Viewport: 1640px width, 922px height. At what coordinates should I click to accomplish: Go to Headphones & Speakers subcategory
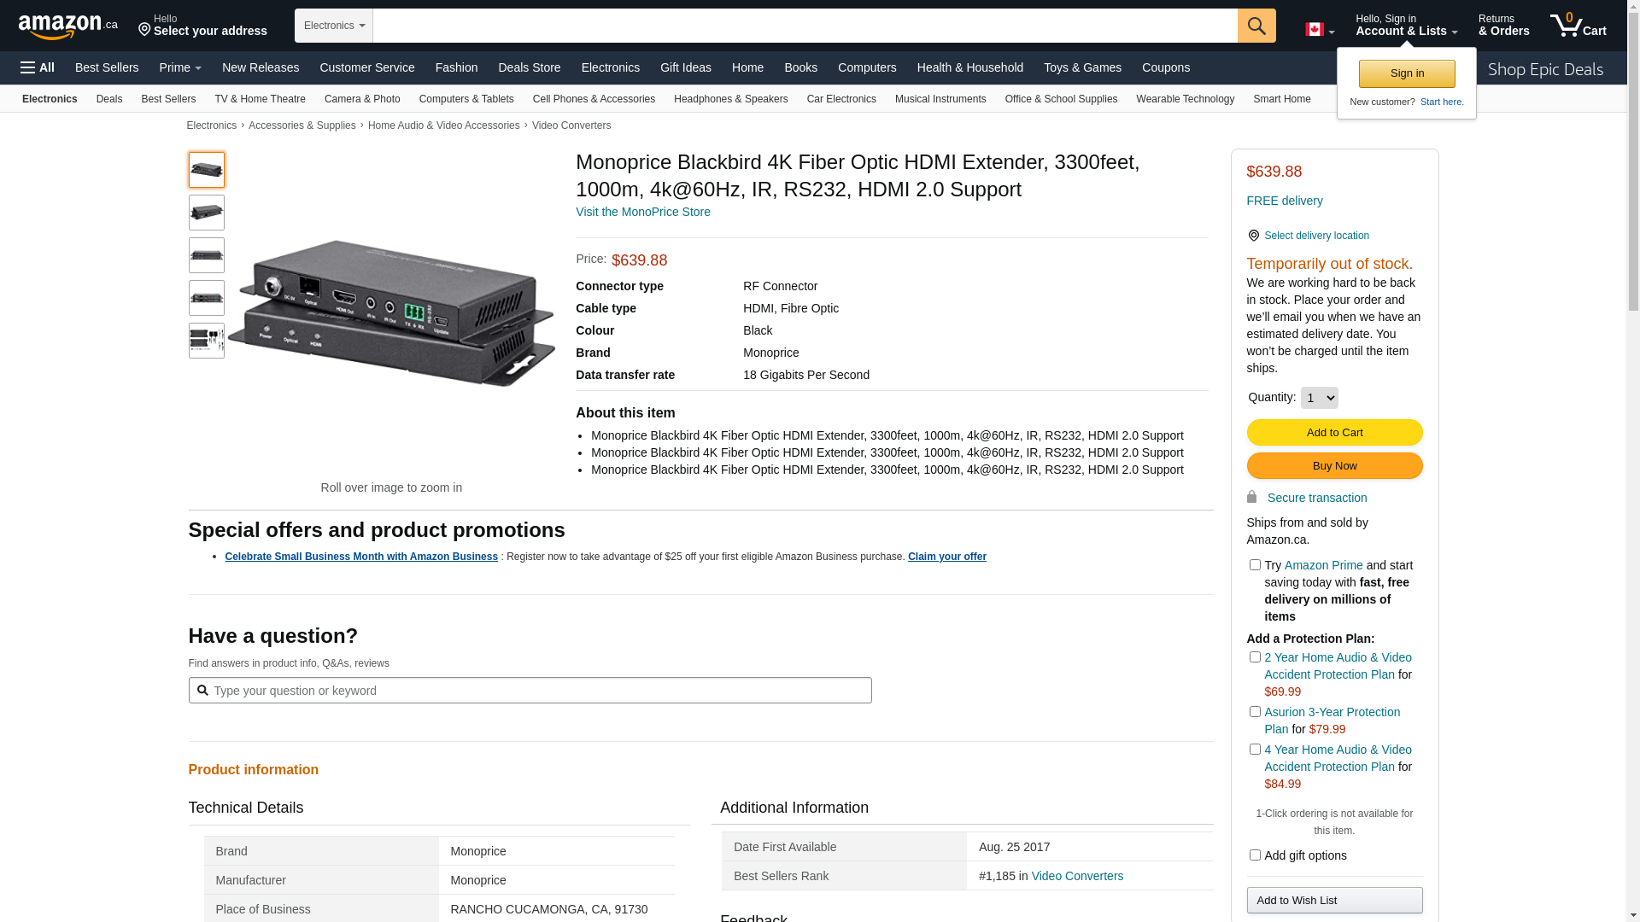730,99
